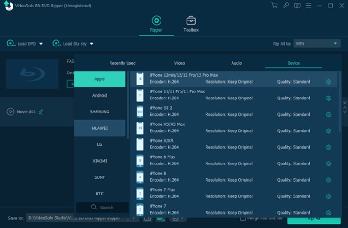Open the shopping cart purchase icon
Viewport: 348px width, 228px height.
pos(275,5)
